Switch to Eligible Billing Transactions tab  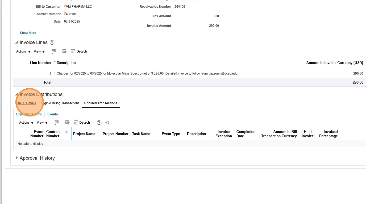[x=60, y=103]
